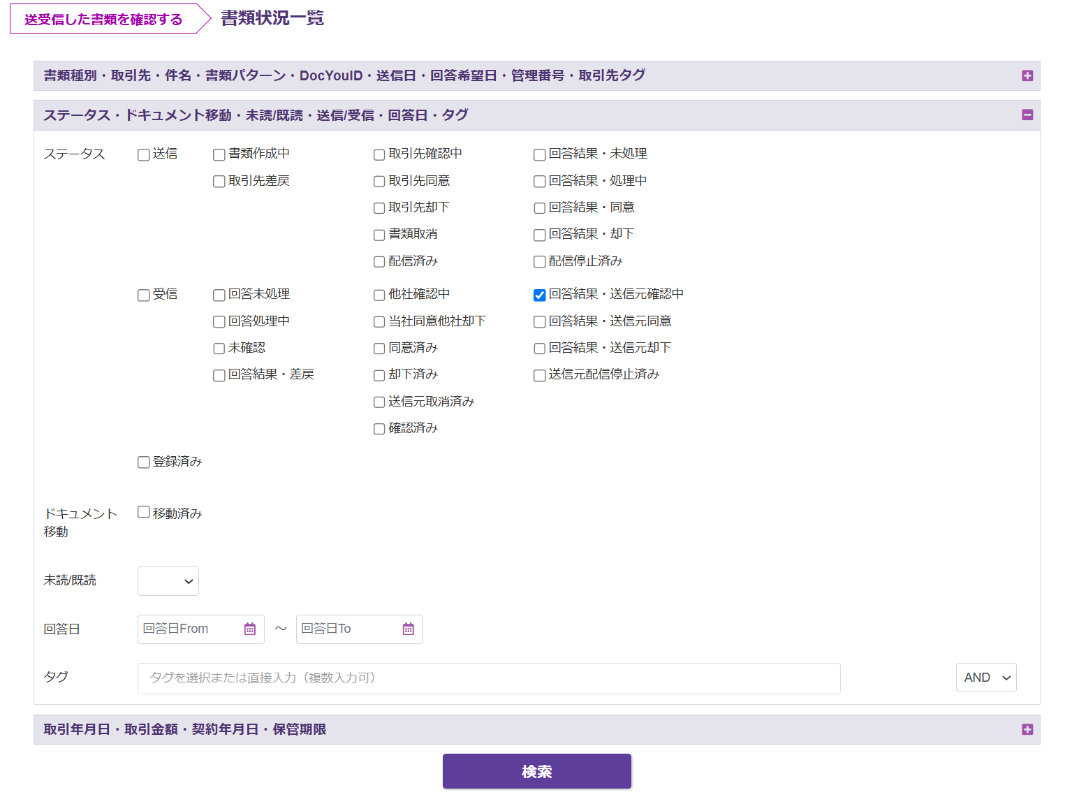Screen dimensions: 1065x797
Task: Select the 同意済み checkbox
Action: tap(379, 349)
